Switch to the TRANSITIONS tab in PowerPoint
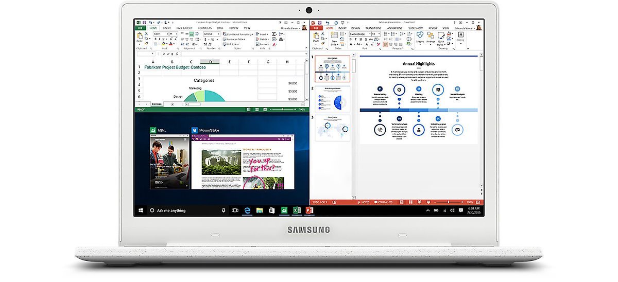This screenshot has height=282, width=618. (373, 28)
